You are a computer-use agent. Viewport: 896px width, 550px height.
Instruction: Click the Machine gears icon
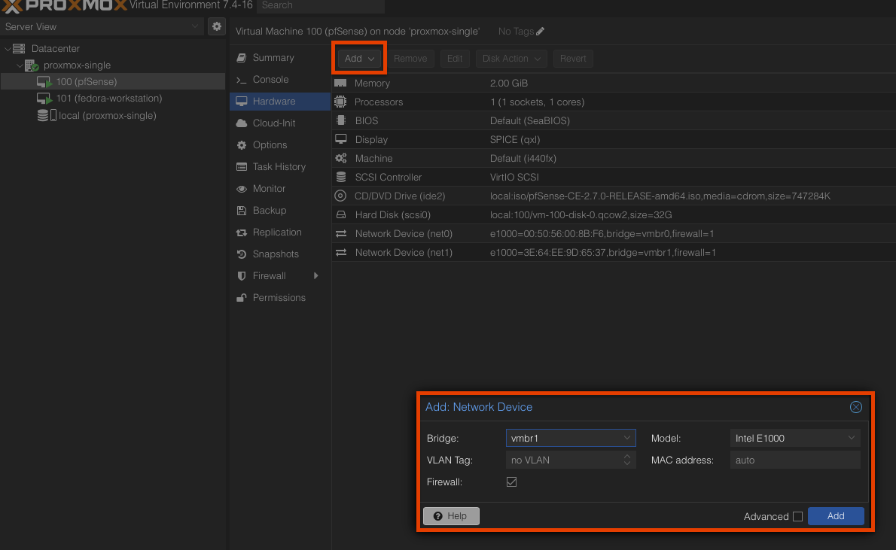[341, 158]
